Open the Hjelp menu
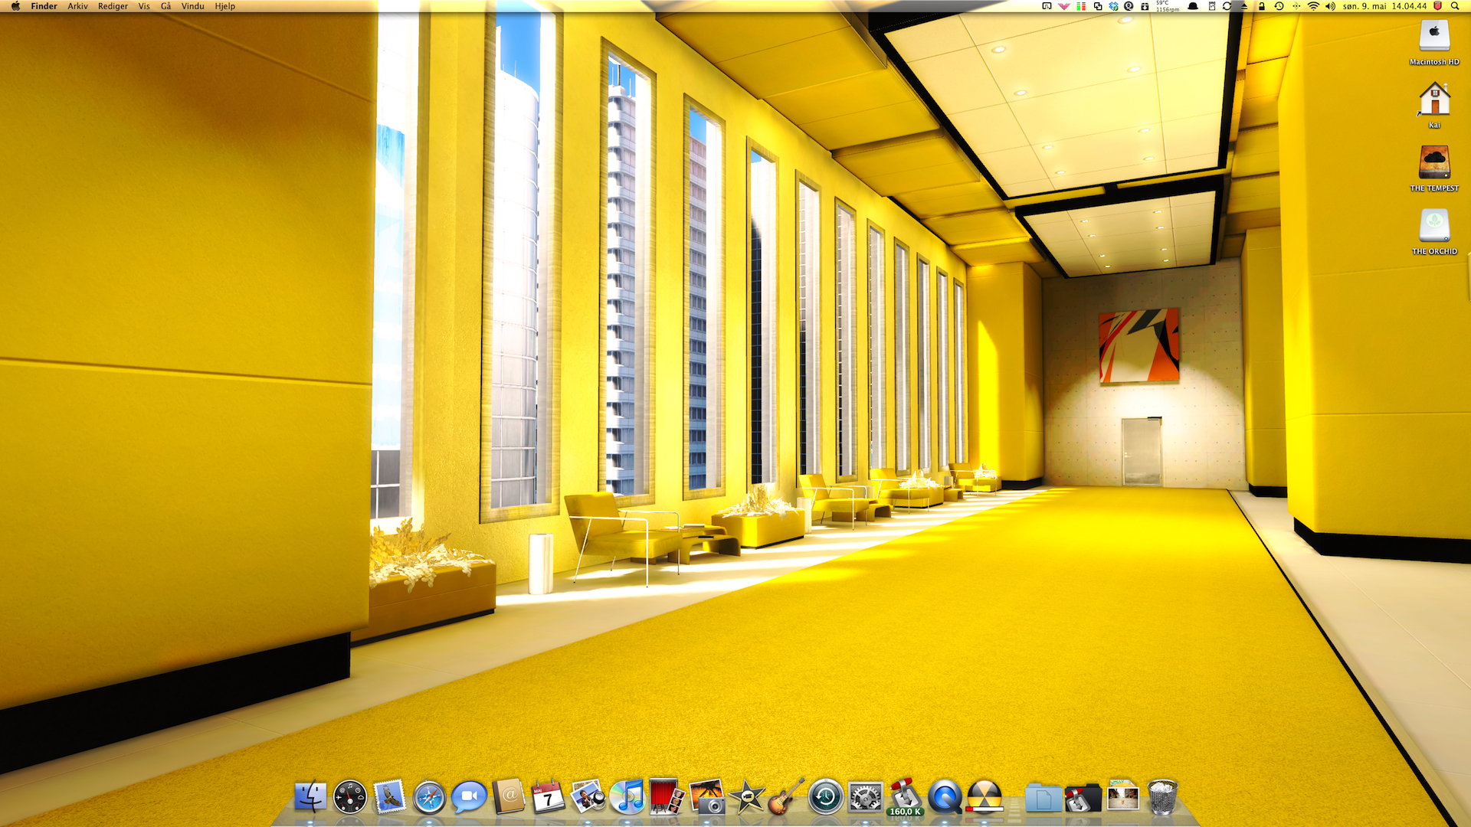 [224, 6]
